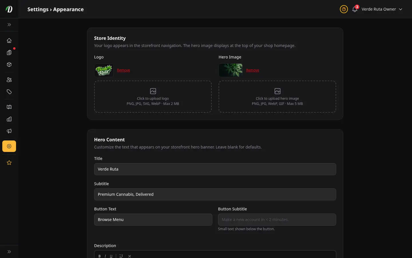Open notifications bell with badge
The height and width of the screenshot is (258, 412).
355,9
